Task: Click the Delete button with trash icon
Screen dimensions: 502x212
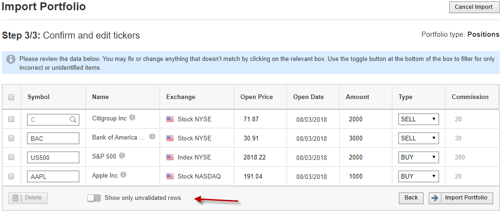Action: click(28, 198)
